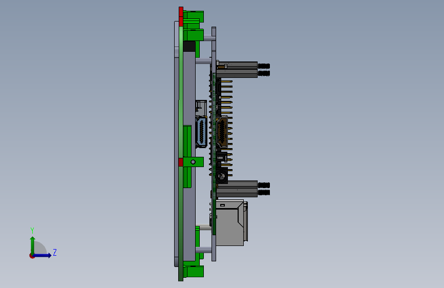Select the red block at the top edge

181,16
